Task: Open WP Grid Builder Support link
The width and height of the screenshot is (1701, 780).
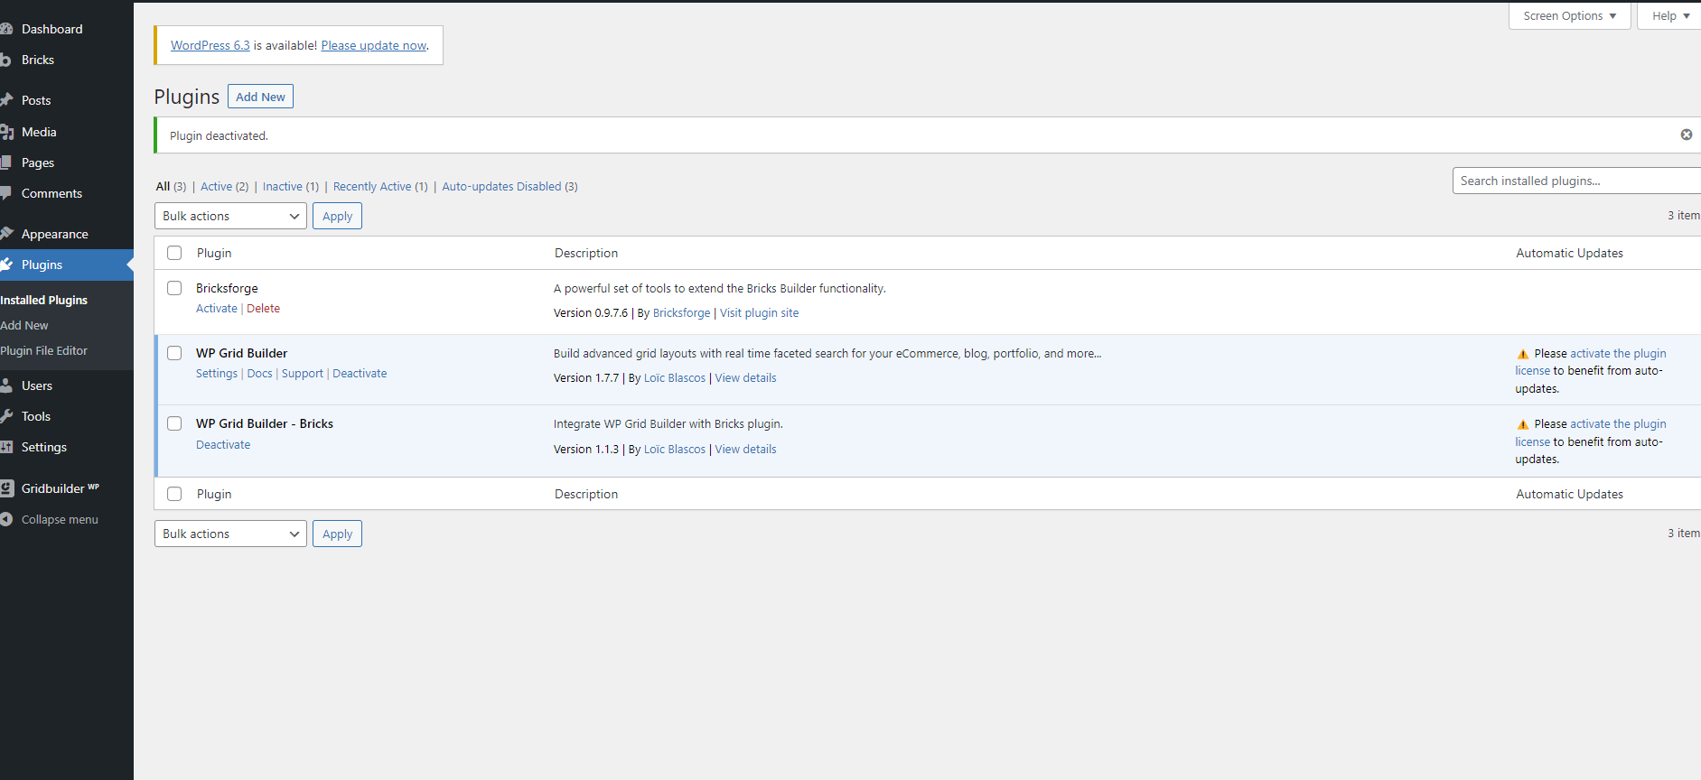Action: (302, 373)
